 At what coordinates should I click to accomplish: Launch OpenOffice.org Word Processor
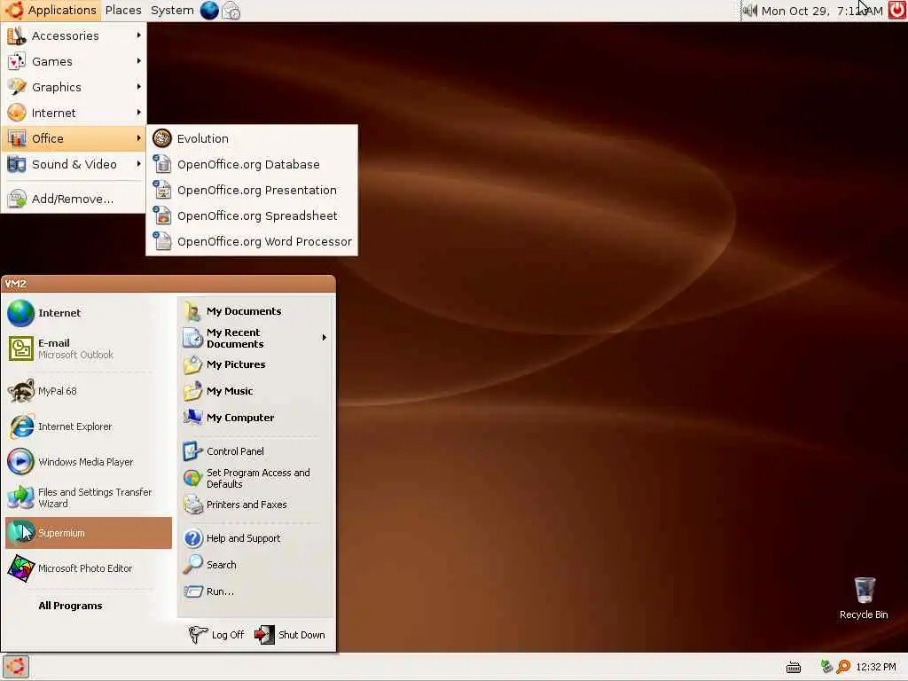point(252,241)
